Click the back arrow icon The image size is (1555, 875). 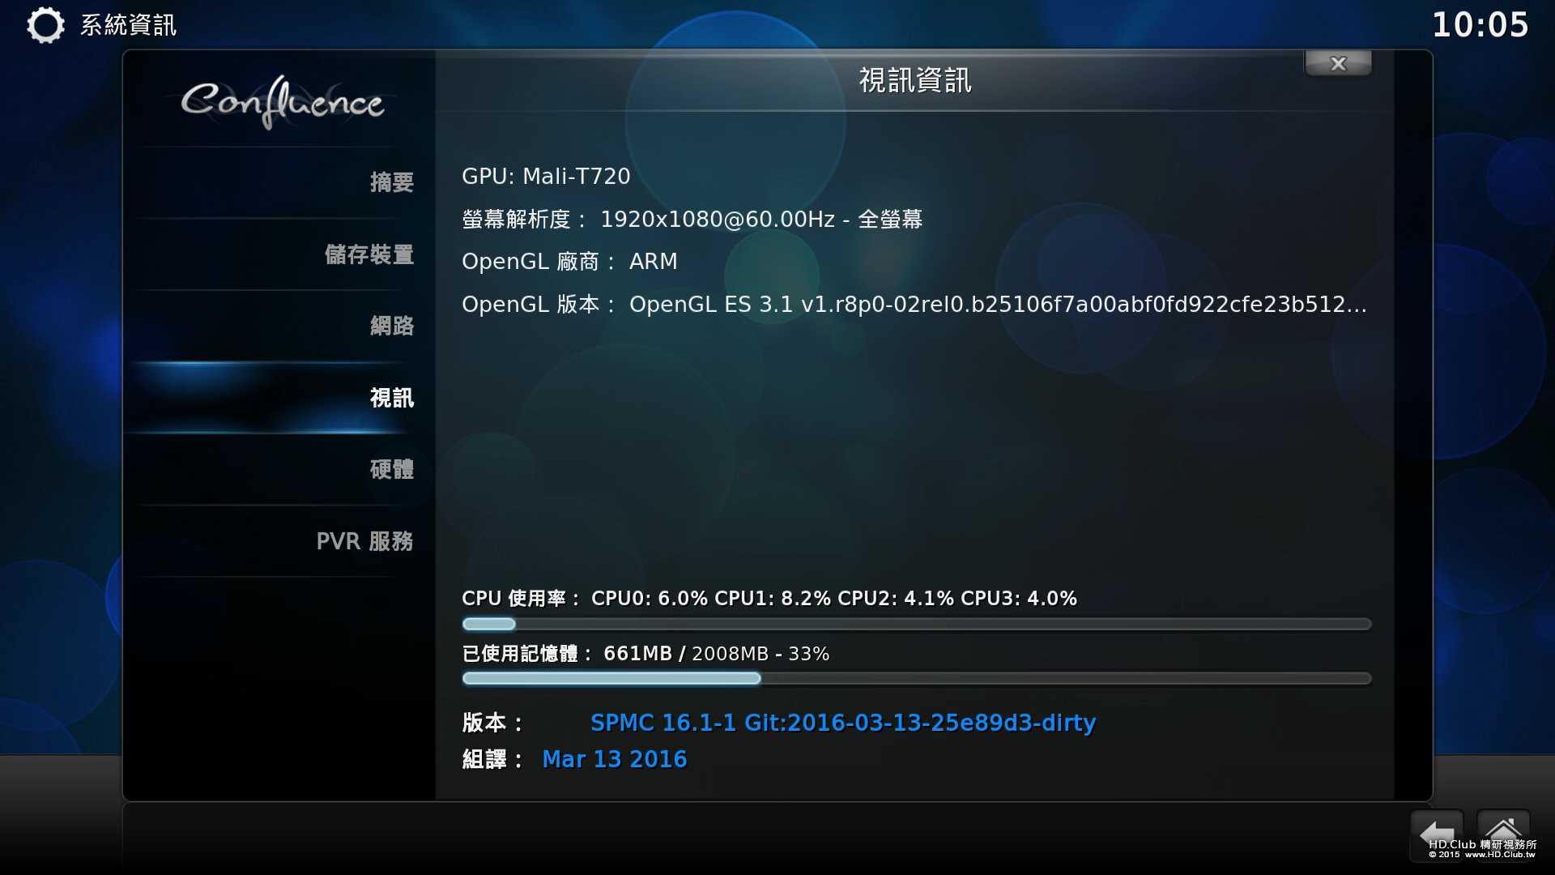(x=1436, y=833)
